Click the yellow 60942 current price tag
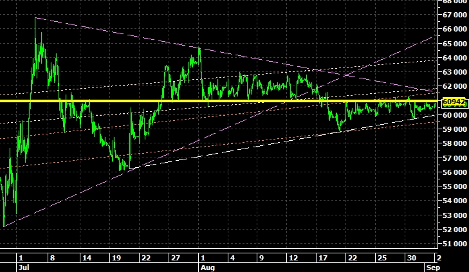This screenshot has height=272, width=469. (x=454, y=102)
